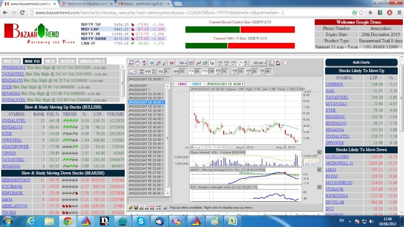Open the GUJFLUORO stock link
The height and width of the screenshot is (227, 404).
point(337,157)
